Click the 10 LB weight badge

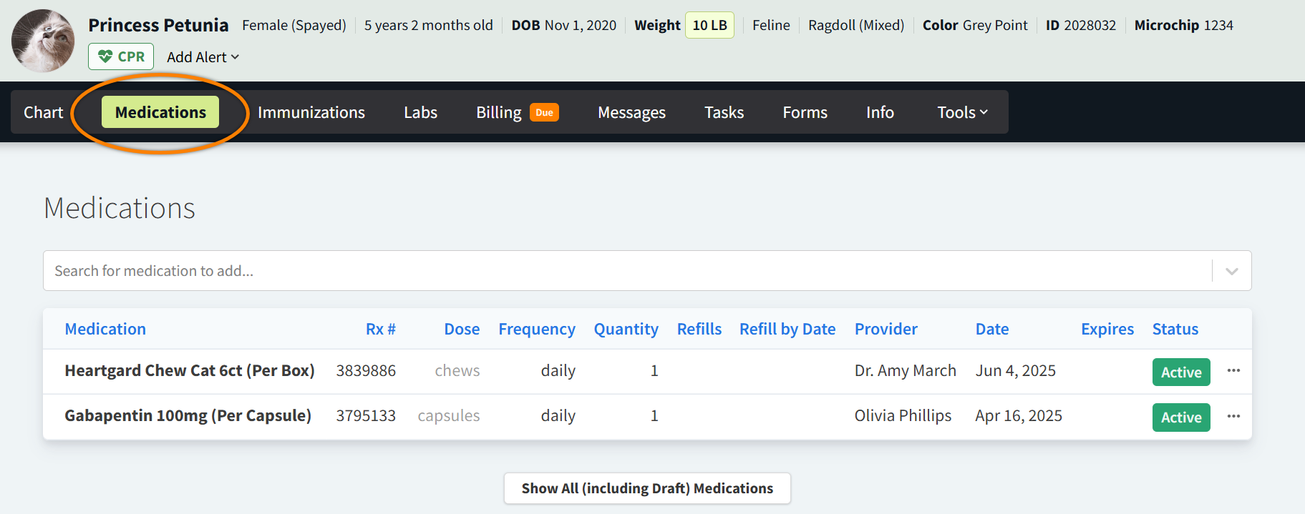(709, 26)
